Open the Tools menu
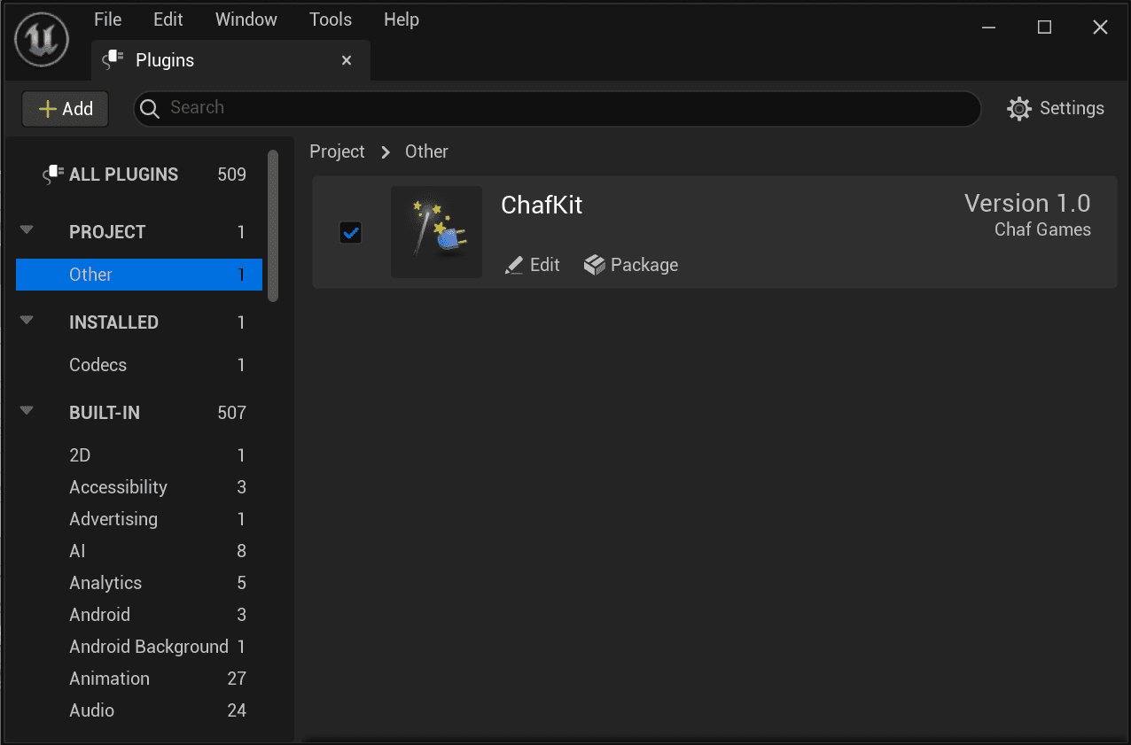 [331, 19]
